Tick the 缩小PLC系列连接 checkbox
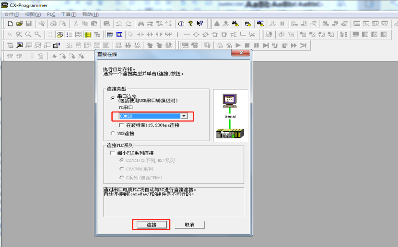Screen dimensions: 398x247 [112, 153]
